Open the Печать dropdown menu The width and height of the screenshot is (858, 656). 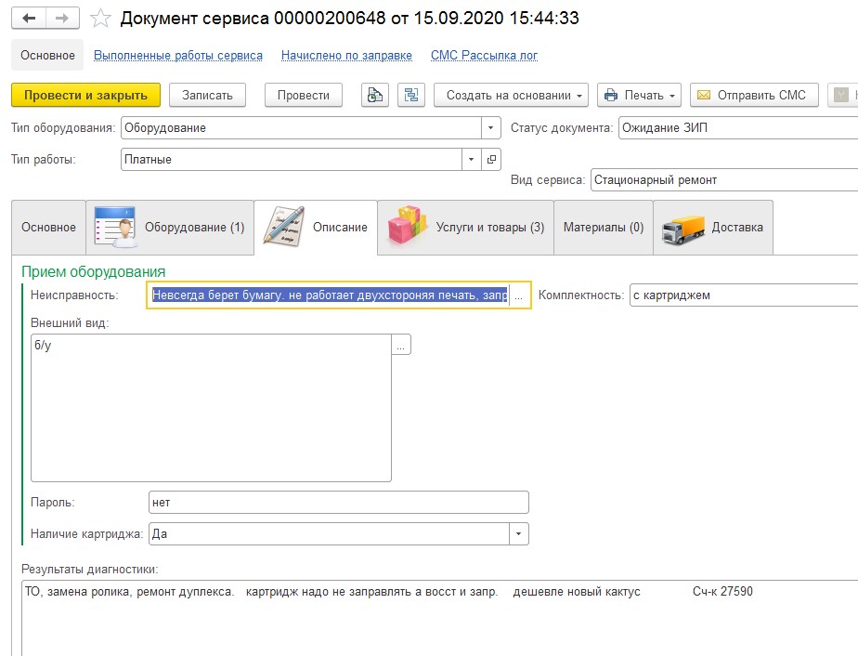pyautogui.click(x=639, y=96)
